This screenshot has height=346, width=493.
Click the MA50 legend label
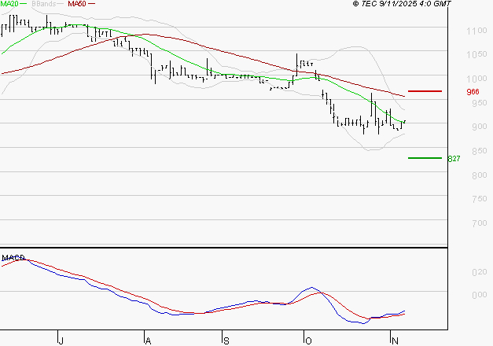tap(77, 4)
